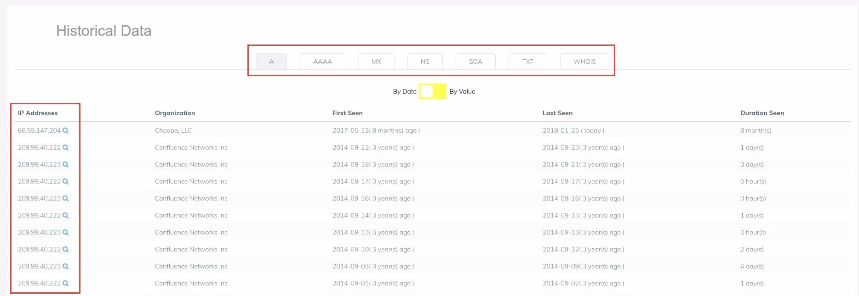859x296 pixels.
Task: Open the WHOIS history tab
Action: point(584,61)
